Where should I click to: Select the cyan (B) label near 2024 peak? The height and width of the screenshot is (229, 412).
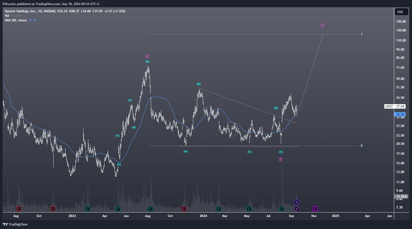coord(198,84)
